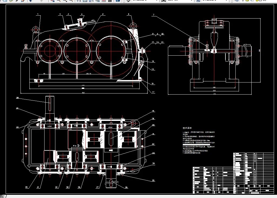Select part callout number 34
The image size is (277, 198).
point(17,108)
